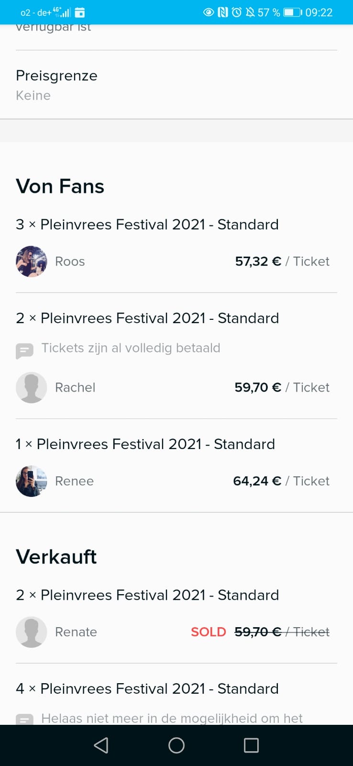Select the 57,32 € ticket price
Image resolution: width=353 pixels, height=766 pixels.
258,261
